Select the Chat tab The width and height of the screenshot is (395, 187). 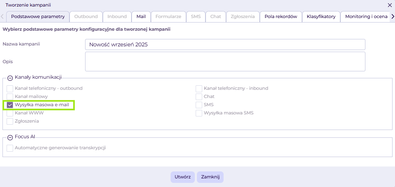[216, 17]
